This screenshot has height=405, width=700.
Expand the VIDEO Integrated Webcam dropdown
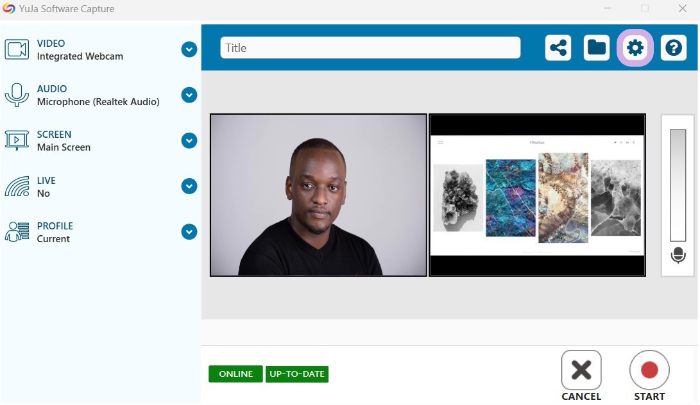(189, 49)
